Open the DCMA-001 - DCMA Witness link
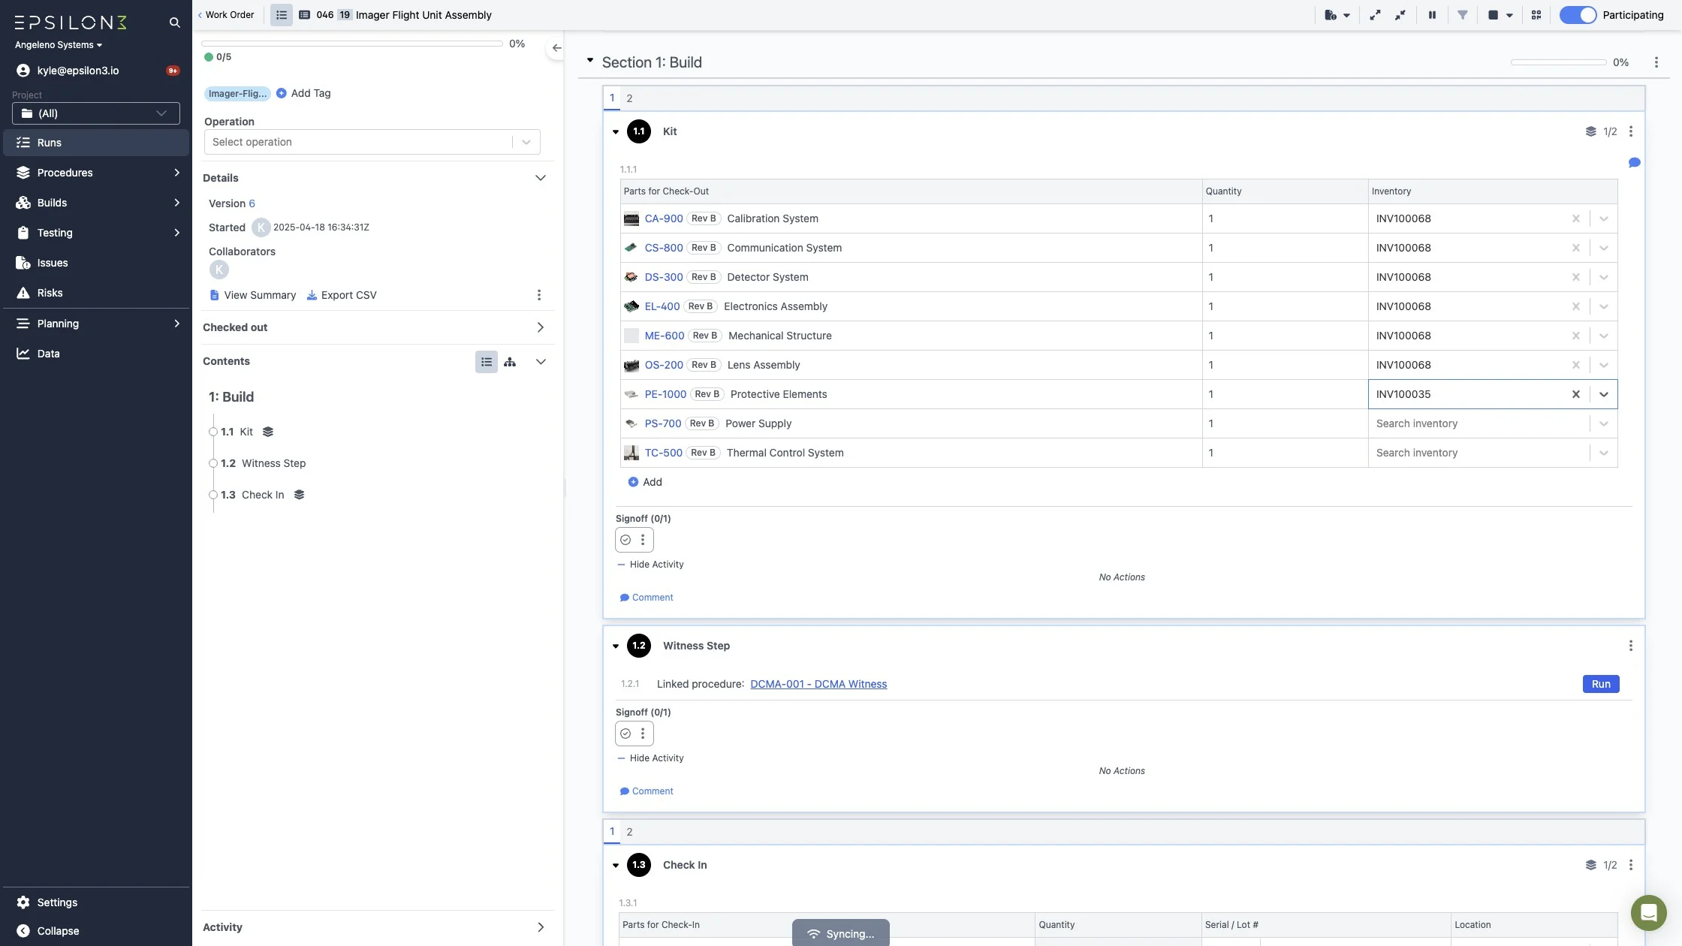Viewport: 1682px width, 946px height. (818, 684)
